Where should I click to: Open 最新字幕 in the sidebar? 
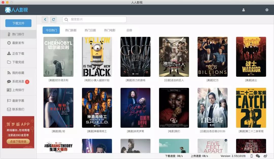(18, 101)
